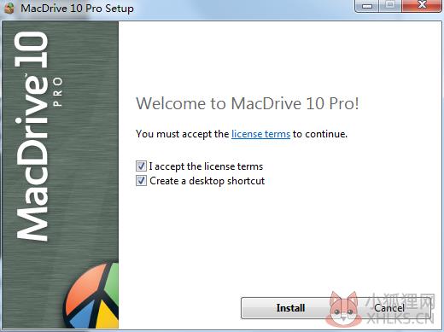Click the MacDrive 10 Pro Setup title text
This screenshot has height=332, width=444.
tap(77, 8)
